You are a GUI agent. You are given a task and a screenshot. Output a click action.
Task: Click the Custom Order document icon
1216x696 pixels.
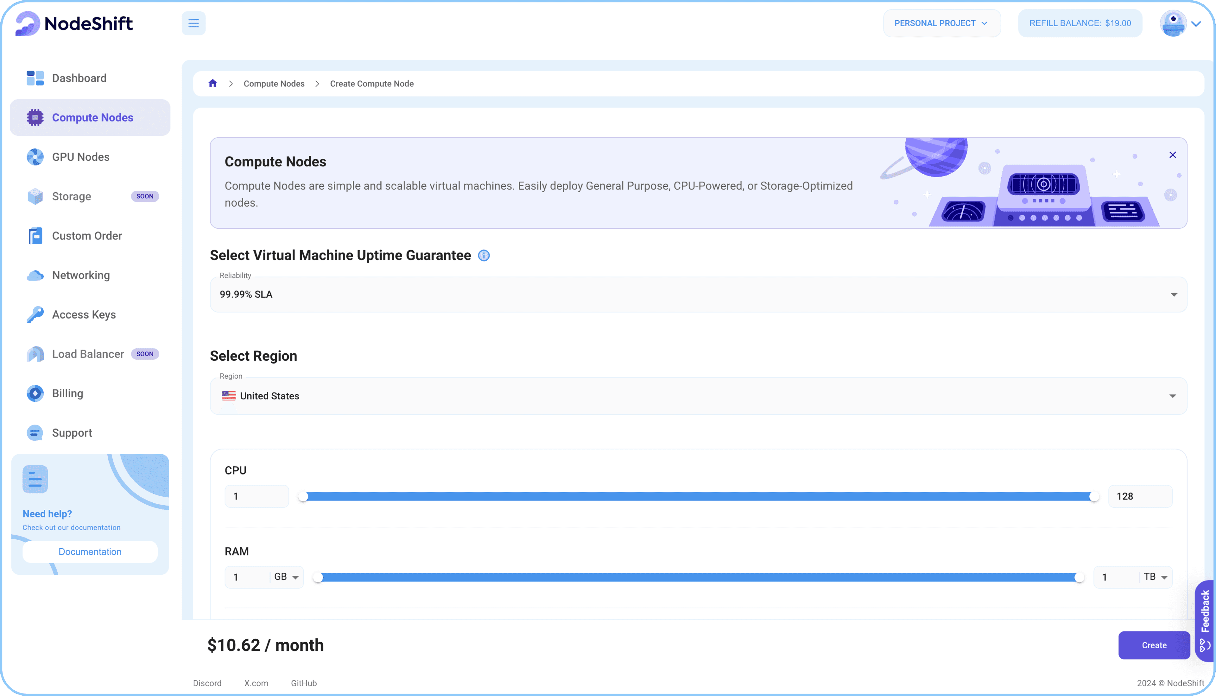35,236
